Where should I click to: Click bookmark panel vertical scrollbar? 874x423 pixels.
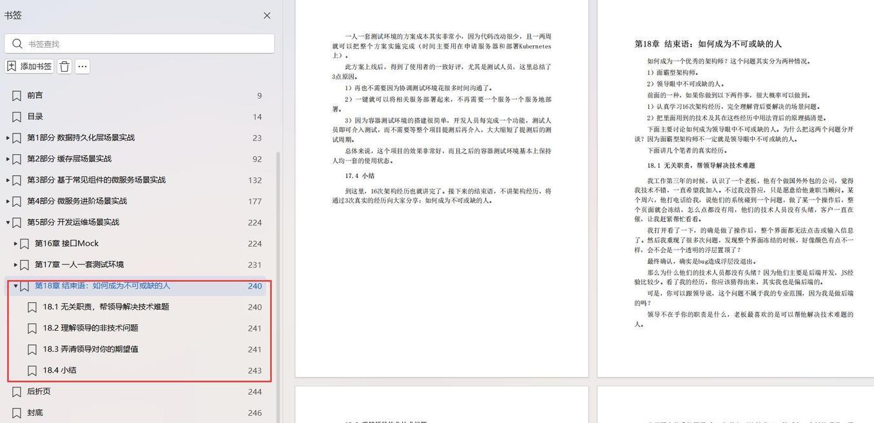pos(278,287)
